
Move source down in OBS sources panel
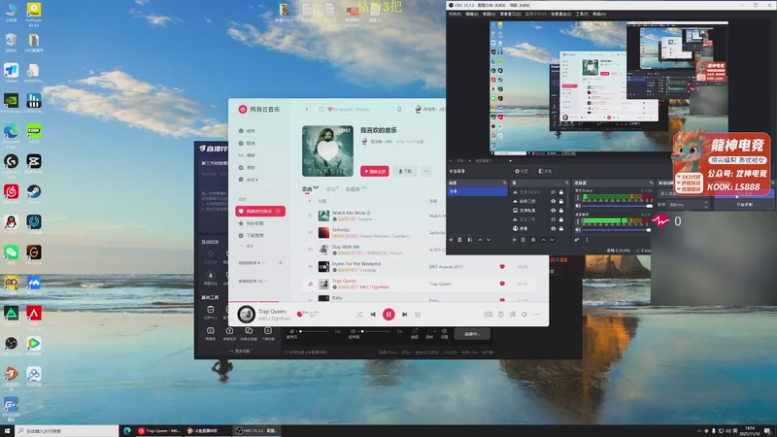[x=552, y=240]
